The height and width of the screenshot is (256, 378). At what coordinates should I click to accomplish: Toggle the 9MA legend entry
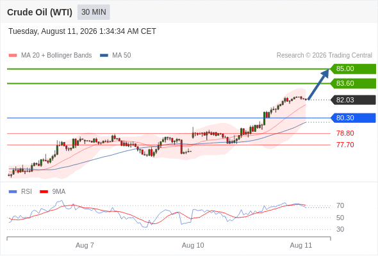coord(53,192)
